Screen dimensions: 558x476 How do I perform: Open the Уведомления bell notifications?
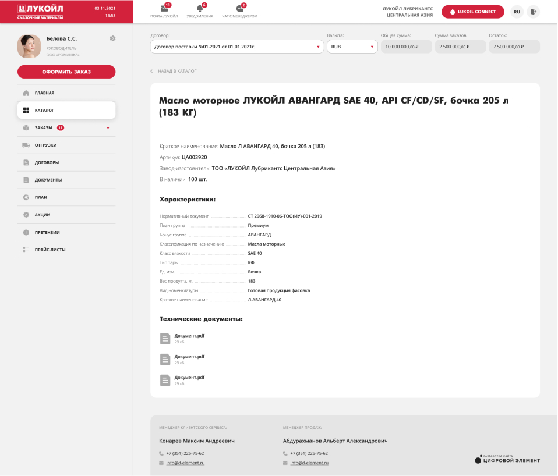[x=200, y=9]
